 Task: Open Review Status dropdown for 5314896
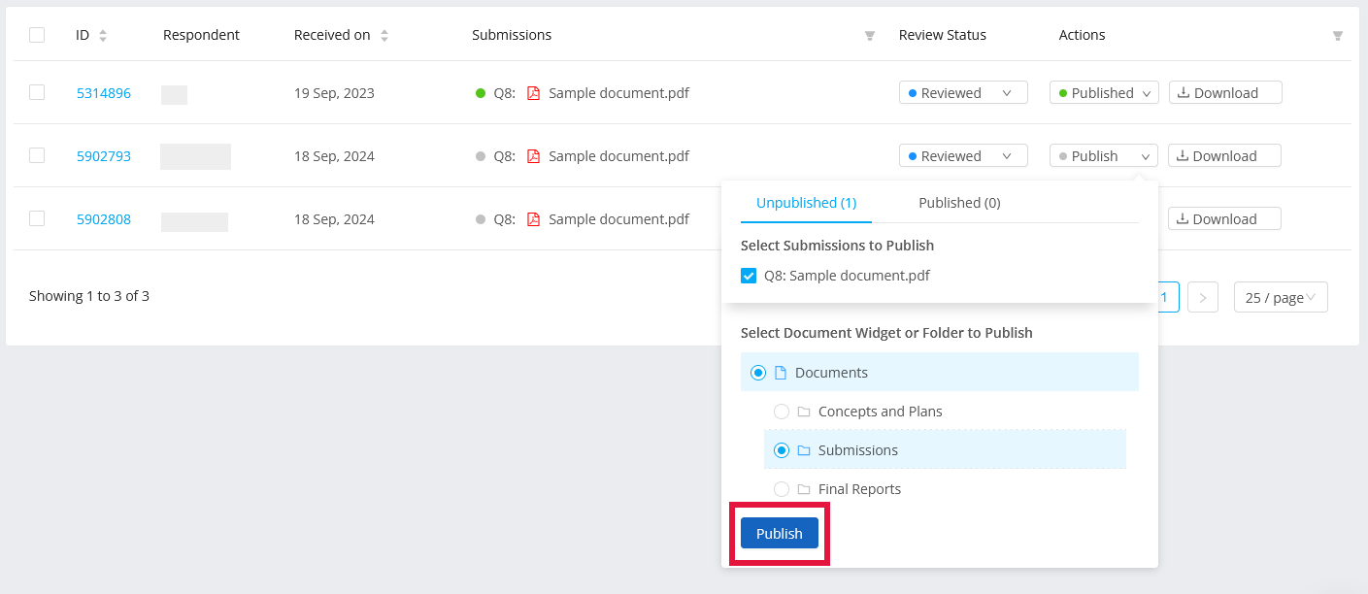(963, 93)
